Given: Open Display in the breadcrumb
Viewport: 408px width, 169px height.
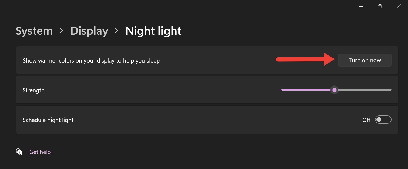Looking at the screenshot, I should 89,31.
